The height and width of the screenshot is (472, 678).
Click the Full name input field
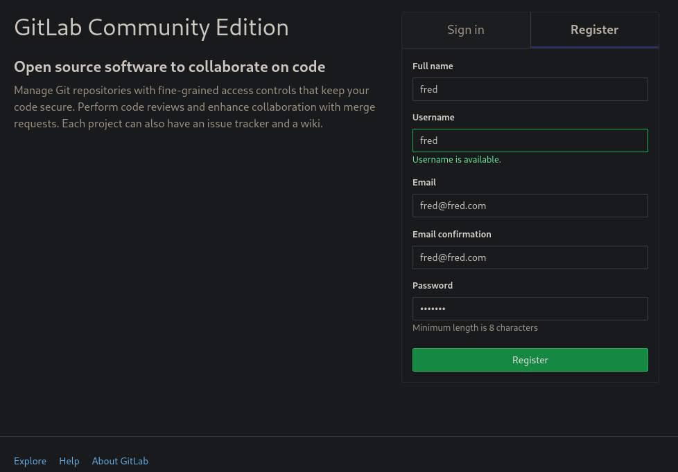530,89
